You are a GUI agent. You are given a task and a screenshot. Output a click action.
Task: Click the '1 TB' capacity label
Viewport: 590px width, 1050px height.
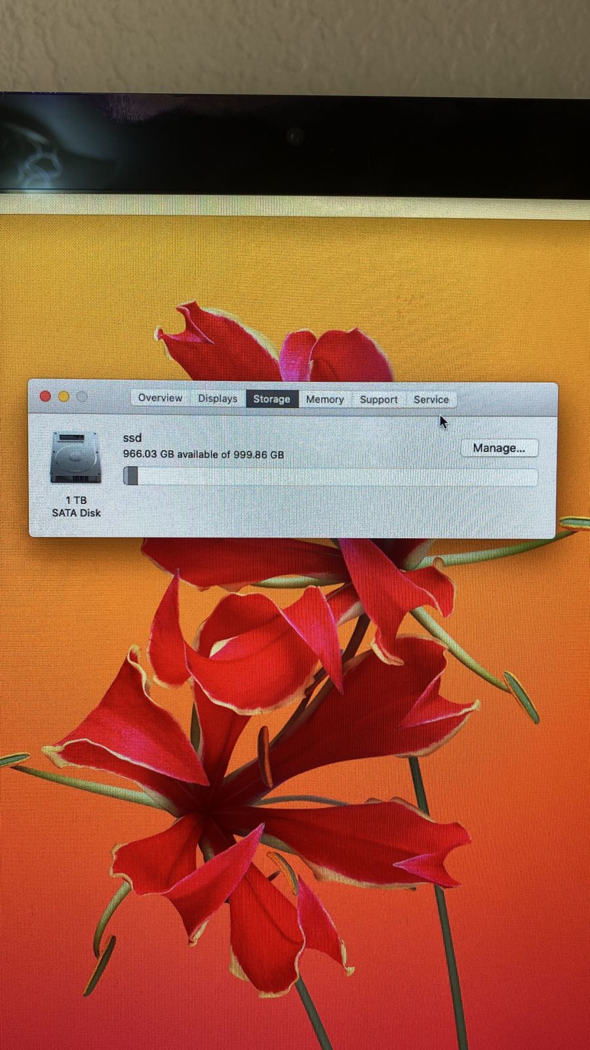[x=76, y=500]
